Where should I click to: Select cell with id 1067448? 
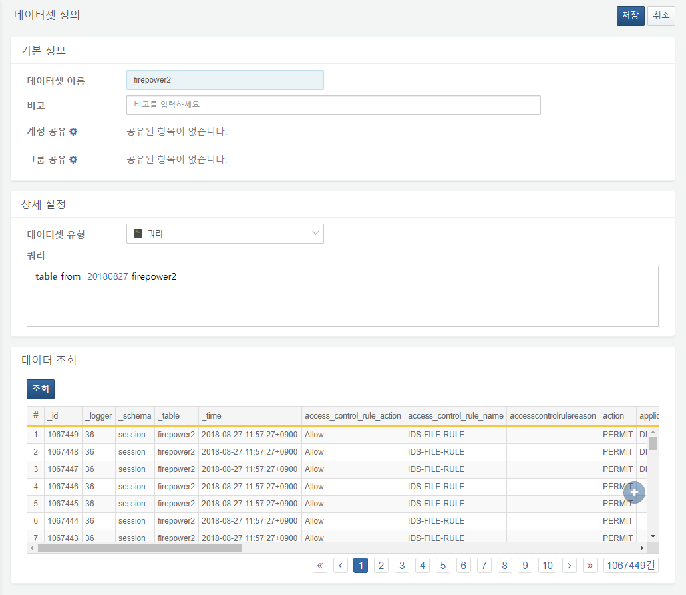(63, 452)
